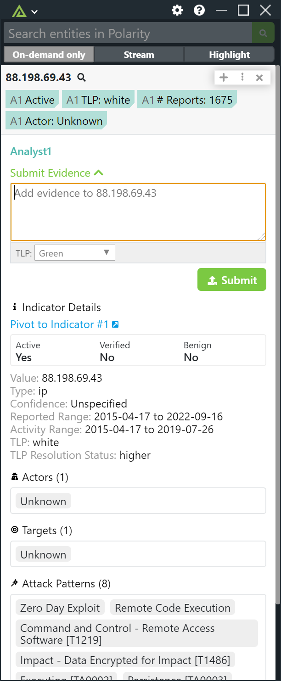Open the settings gear

point(177,10)
